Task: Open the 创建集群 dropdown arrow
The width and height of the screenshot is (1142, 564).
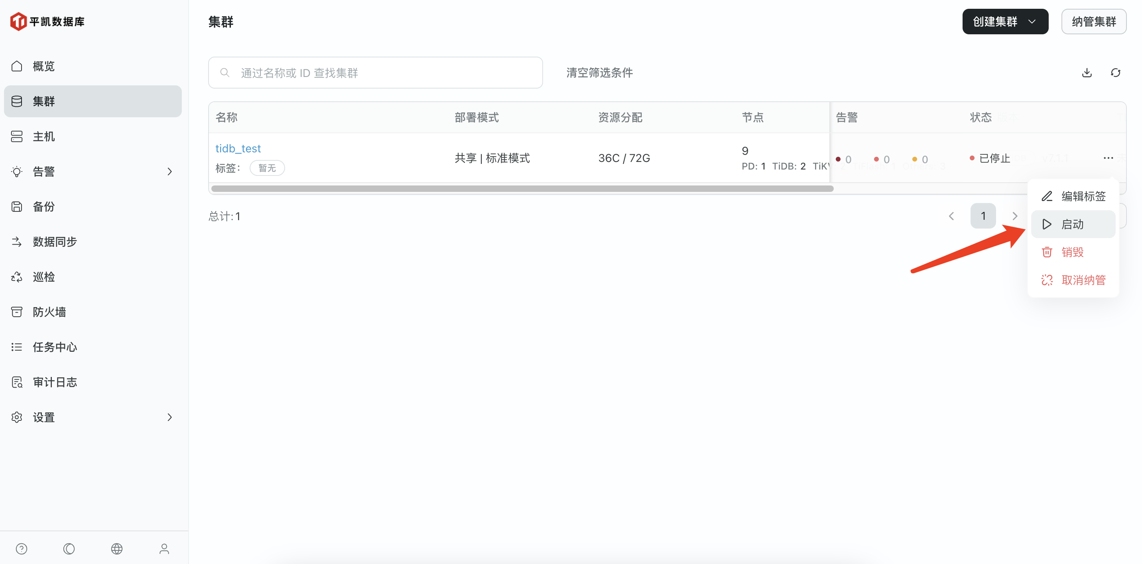Action: tap(1032, 21)
